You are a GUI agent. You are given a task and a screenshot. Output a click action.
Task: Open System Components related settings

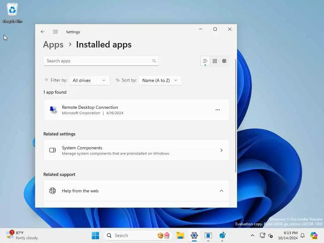point(136,150)
